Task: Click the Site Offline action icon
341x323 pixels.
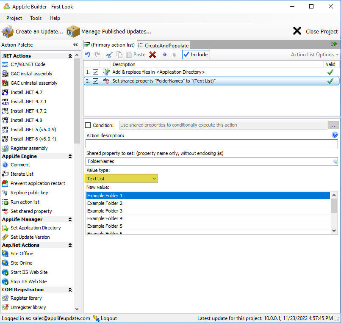Action: tap(5, 254)
